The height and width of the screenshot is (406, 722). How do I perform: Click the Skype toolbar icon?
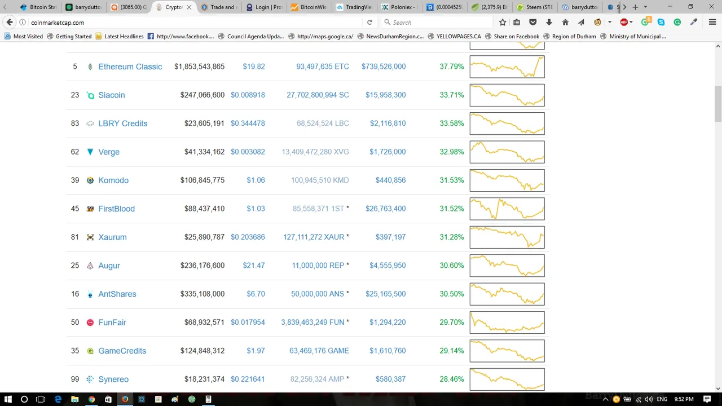click(x=661, y=23)
